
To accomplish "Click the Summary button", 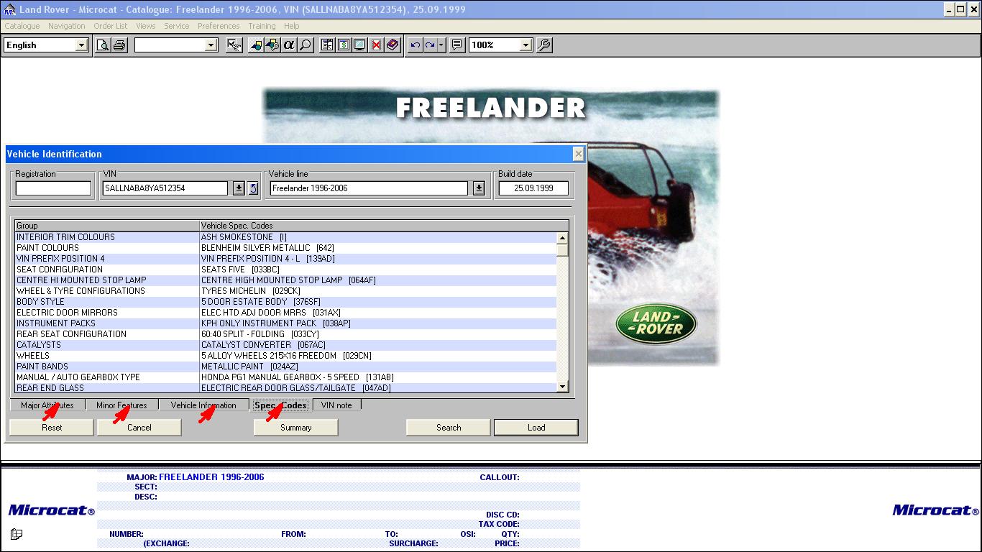I will 296,428.
